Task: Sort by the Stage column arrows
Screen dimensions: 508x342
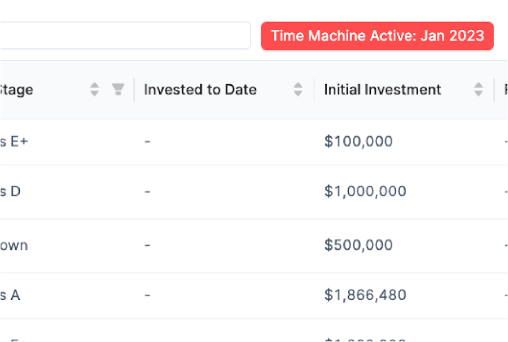Action: (x=95, y=89)
